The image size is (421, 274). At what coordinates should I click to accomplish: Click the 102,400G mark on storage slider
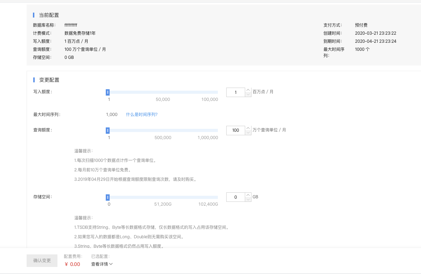[208, 204]
